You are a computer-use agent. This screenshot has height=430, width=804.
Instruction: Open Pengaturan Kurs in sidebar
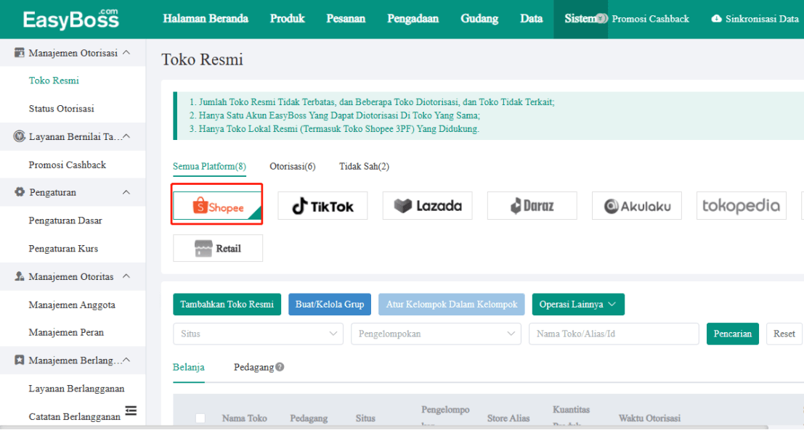click(63, 249)
